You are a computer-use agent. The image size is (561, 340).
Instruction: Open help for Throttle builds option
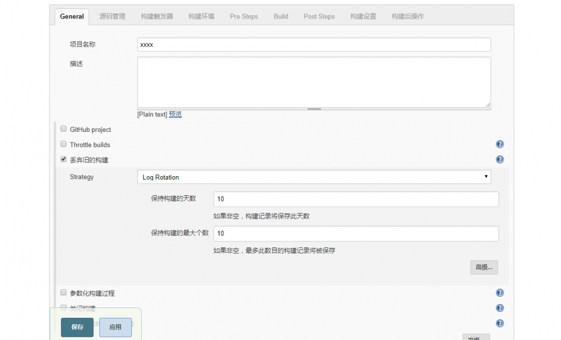(x=500, y=144)
